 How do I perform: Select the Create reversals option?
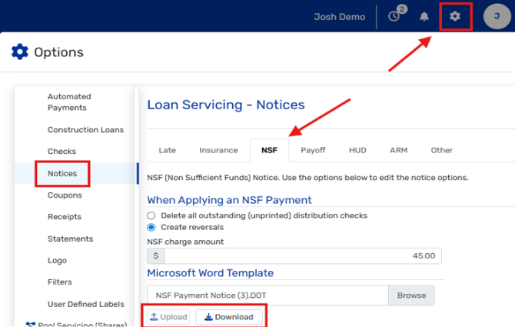(x=151, y=227)
